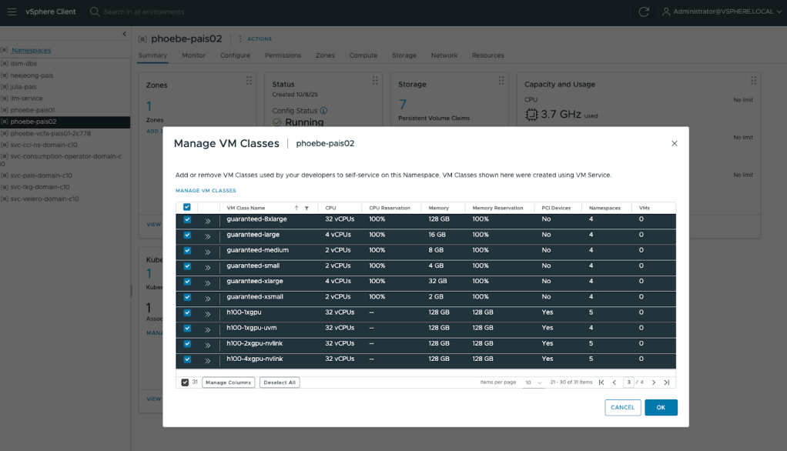Click the global search field

pos(144,12)
